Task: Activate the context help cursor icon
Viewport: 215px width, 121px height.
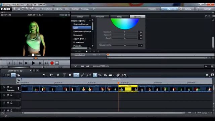Action: point(32,9)
